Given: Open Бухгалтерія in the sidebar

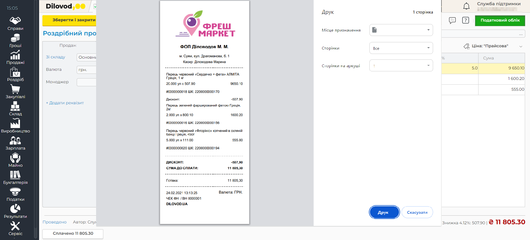Looking at the screenshot, I should tap(15, 178).
